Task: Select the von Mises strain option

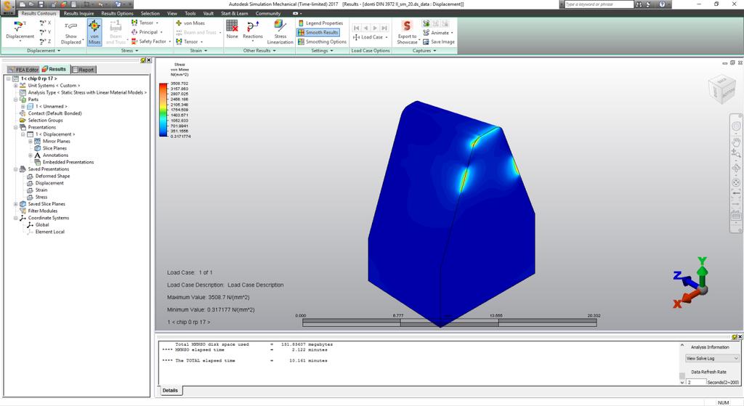Action: click(x=190, y=23)
